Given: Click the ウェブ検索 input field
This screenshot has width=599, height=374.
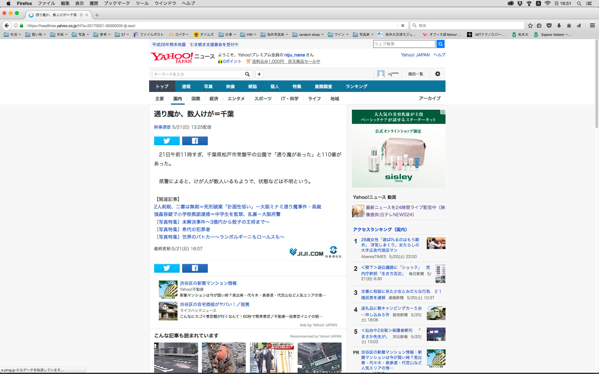Looking at the screenshot, I should click(x=404, y=44).
